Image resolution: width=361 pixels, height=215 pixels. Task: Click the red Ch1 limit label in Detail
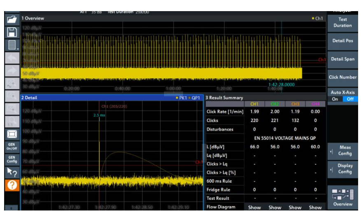point(199,162)
